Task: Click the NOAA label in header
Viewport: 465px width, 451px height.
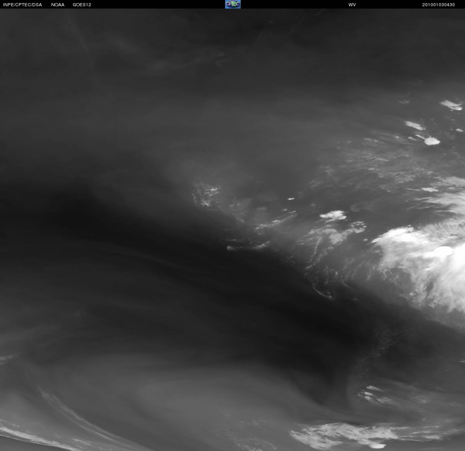Action: pos(58,5)
